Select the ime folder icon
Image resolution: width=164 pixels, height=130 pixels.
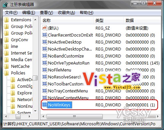[7, 47]
